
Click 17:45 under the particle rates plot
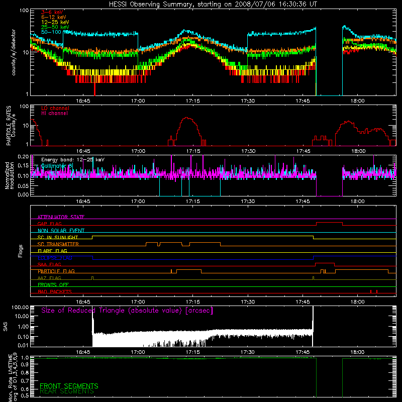[304, 151]
